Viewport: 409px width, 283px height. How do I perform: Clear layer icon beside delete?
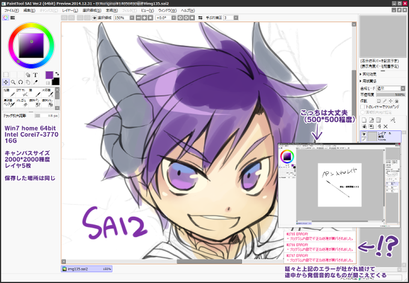click(379, 127)
